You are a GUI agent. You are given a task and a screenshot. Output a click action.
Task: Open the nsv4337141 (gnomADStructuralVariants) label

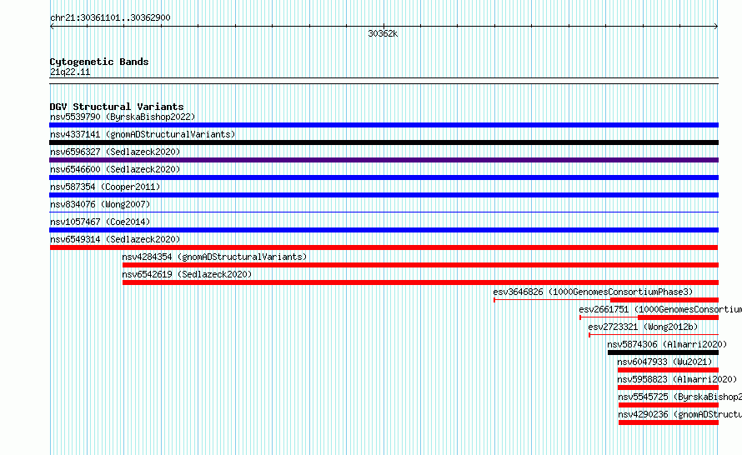tap(143, 134)
